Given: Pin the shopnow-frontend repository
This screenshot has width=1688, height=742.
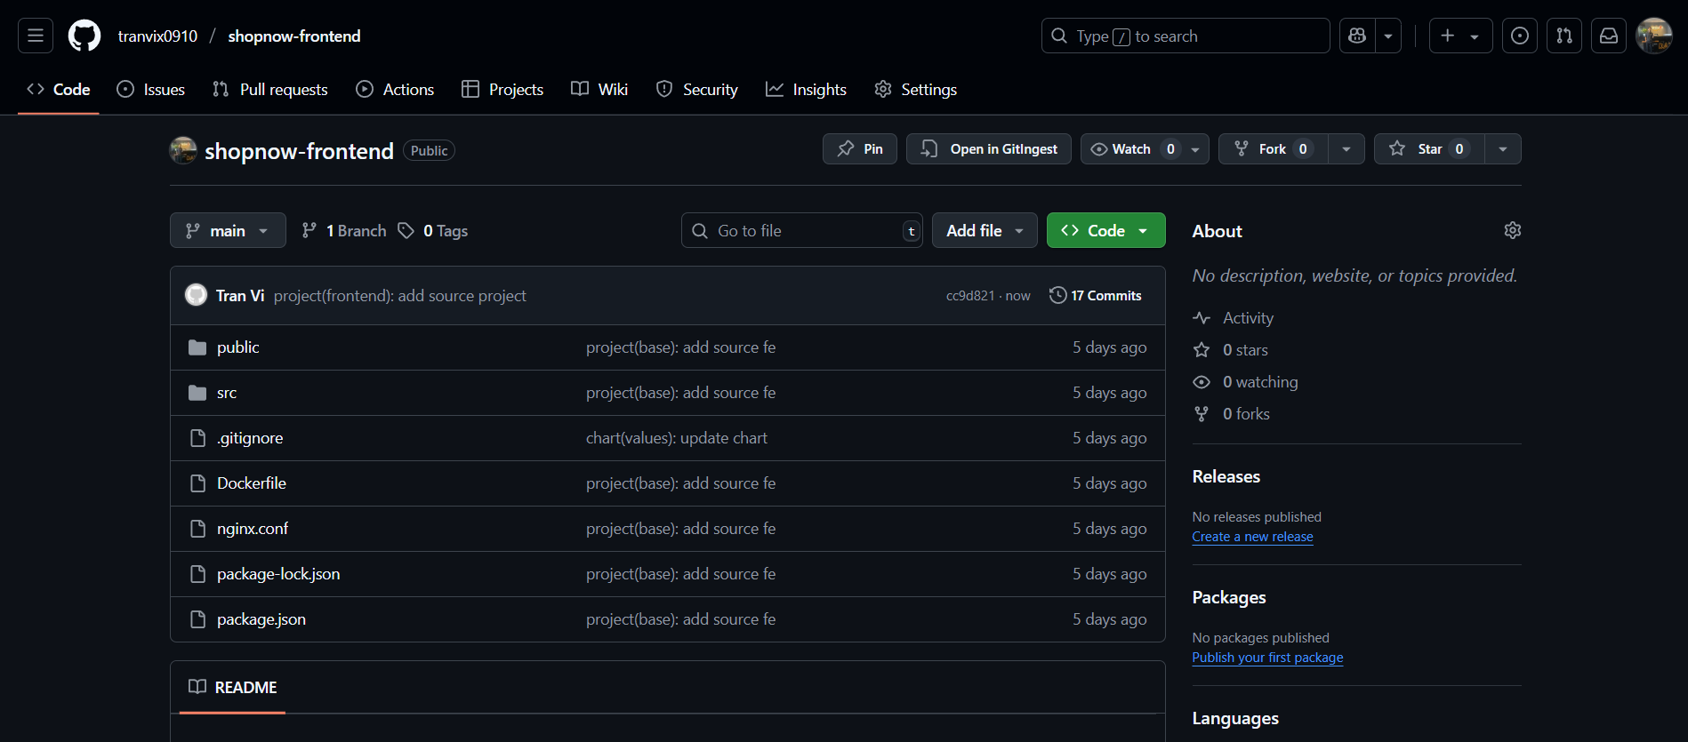Looking at the screenshot, I should pos(860,149).
